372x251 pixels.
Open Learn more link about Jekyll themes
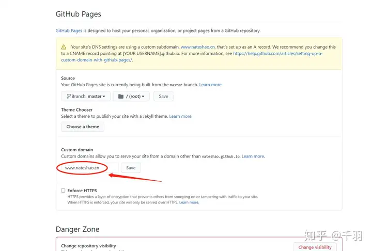coord(180,116)
